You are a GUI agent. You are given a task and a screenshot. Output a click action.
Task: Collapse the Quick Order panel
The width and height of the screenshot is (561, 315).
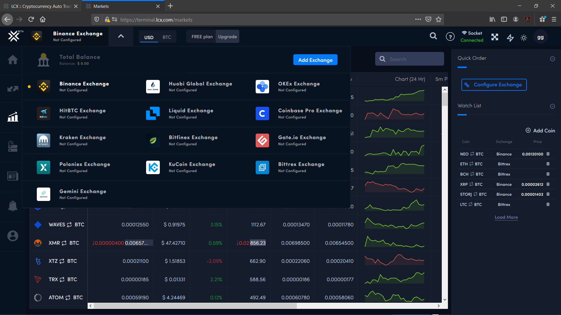tap(552, 59)
